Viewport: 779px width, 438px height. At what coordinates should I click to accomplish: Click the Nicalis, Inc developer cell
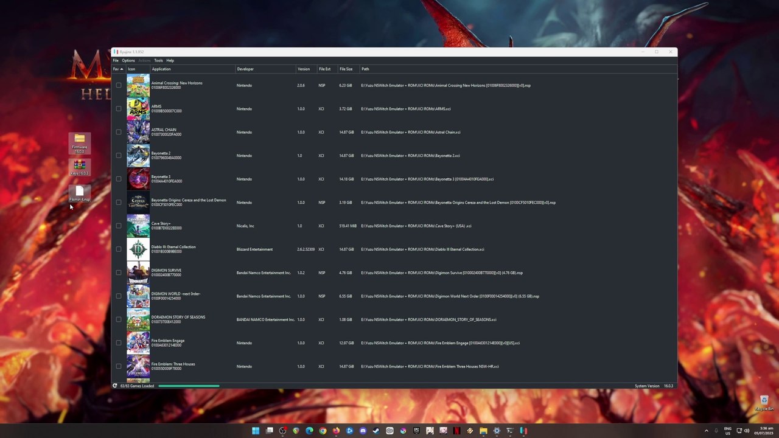pyautogui.click(x=245, y=226)
